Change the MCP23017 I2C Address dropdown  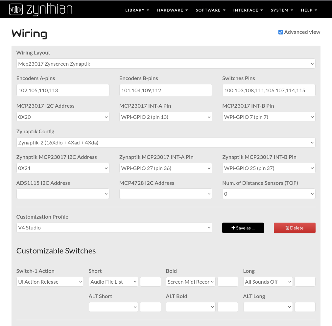[63, 117]
